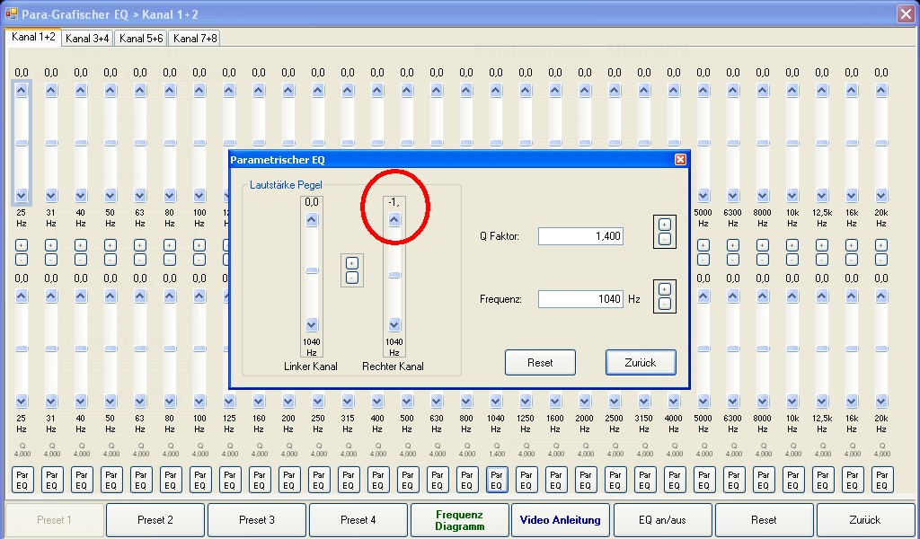The height and width of the screenshot is (539, 920).
Task: Click down arrow of lower-row 1250 Hz slider
Action: pyautogui.click(x=526, y=402)
